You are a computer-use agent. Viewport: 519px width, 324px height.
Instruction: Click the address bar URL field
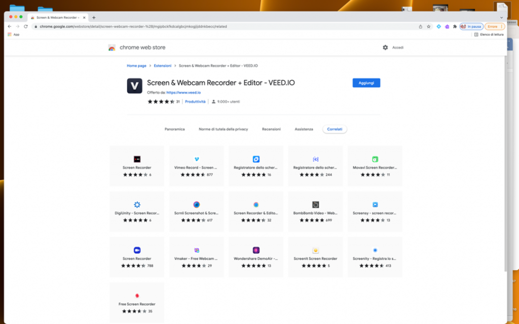coord(225,26)
